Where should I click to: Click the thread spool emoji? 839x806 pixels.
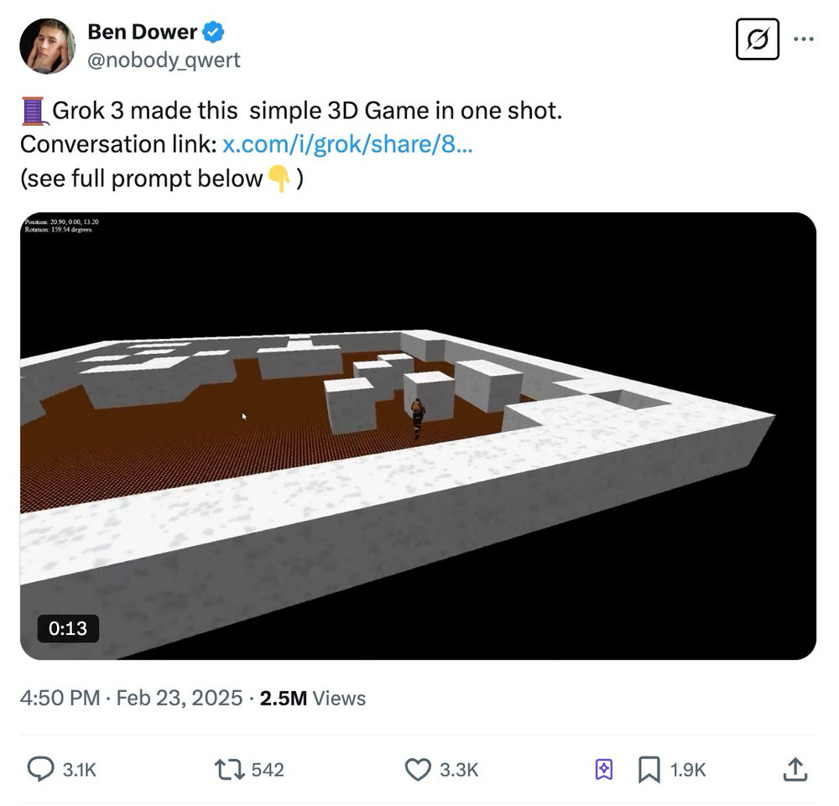click(x=34, y=111)
